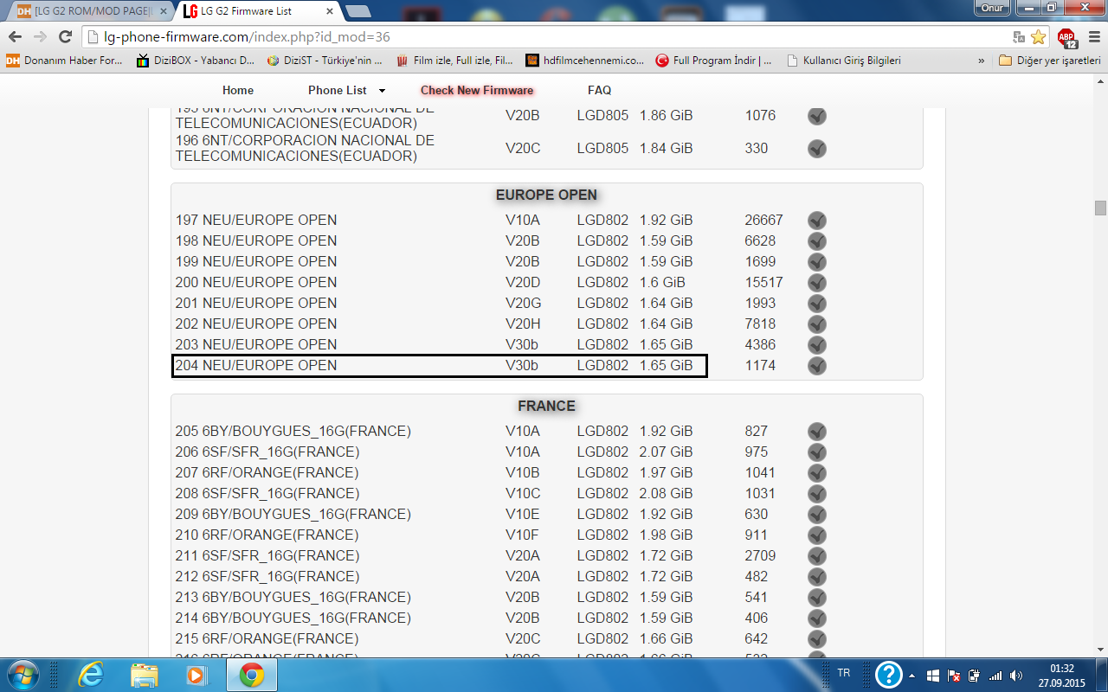This screenshot has width=1108, height=692.
Task: Go to Home in the site menu
Action: click(238, 90)
